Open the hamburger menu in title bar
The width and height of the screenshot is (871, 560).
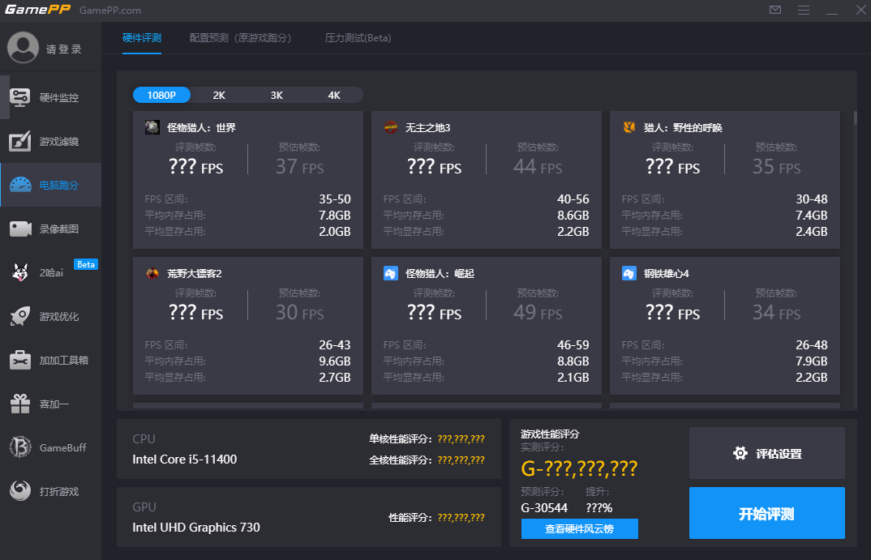point(803,10)
